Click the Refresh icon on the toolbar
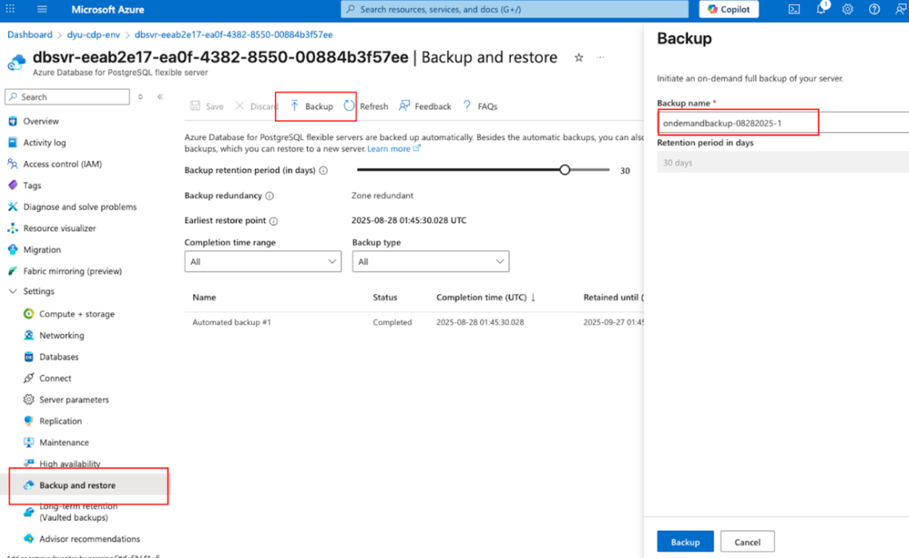 coord(348,105)
